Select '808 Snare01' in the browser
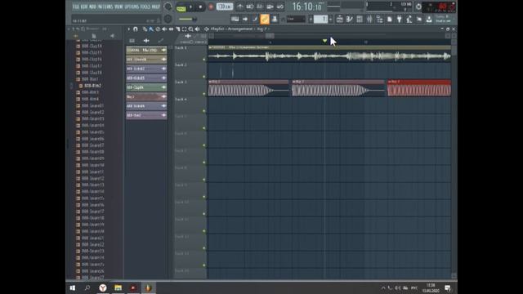523x294 pixels. coord(92,105)
